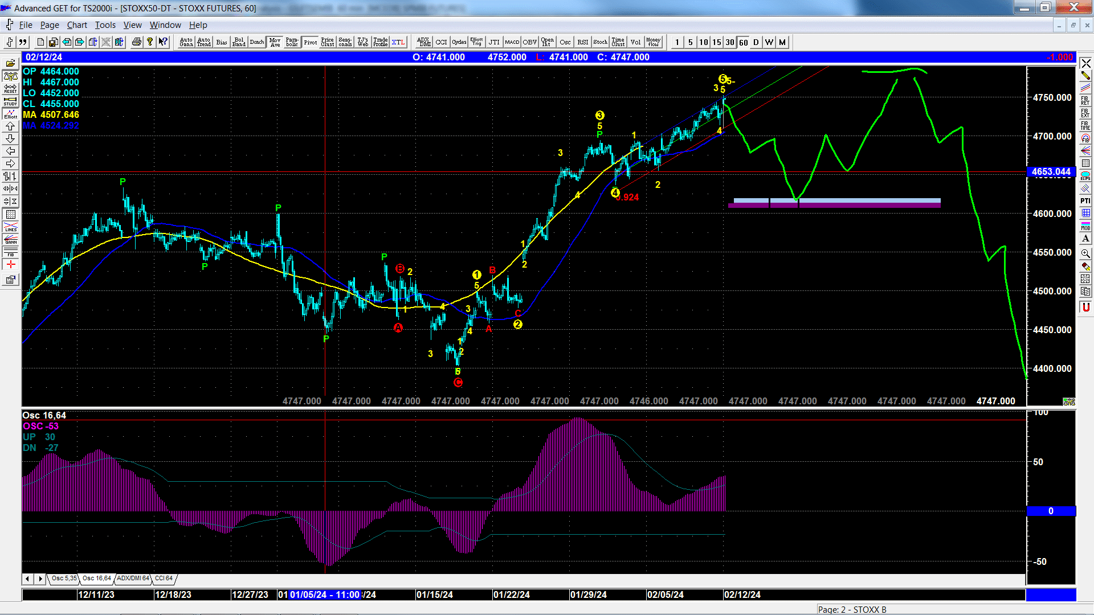Image resolution: width=1094 pixels, height=615 pixels.
Task: Click the quote marks toolbar icon
Action: (x=23, y=42)
